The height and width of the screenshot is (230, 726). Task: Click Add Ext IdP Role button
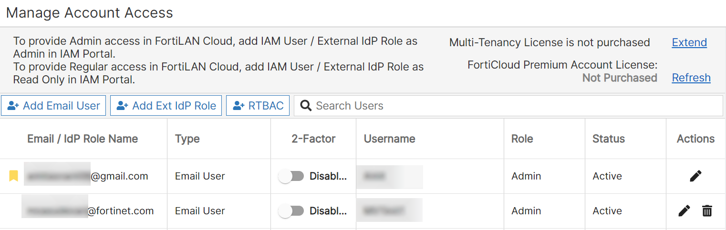pyautogui.click(x=166, y=106)
